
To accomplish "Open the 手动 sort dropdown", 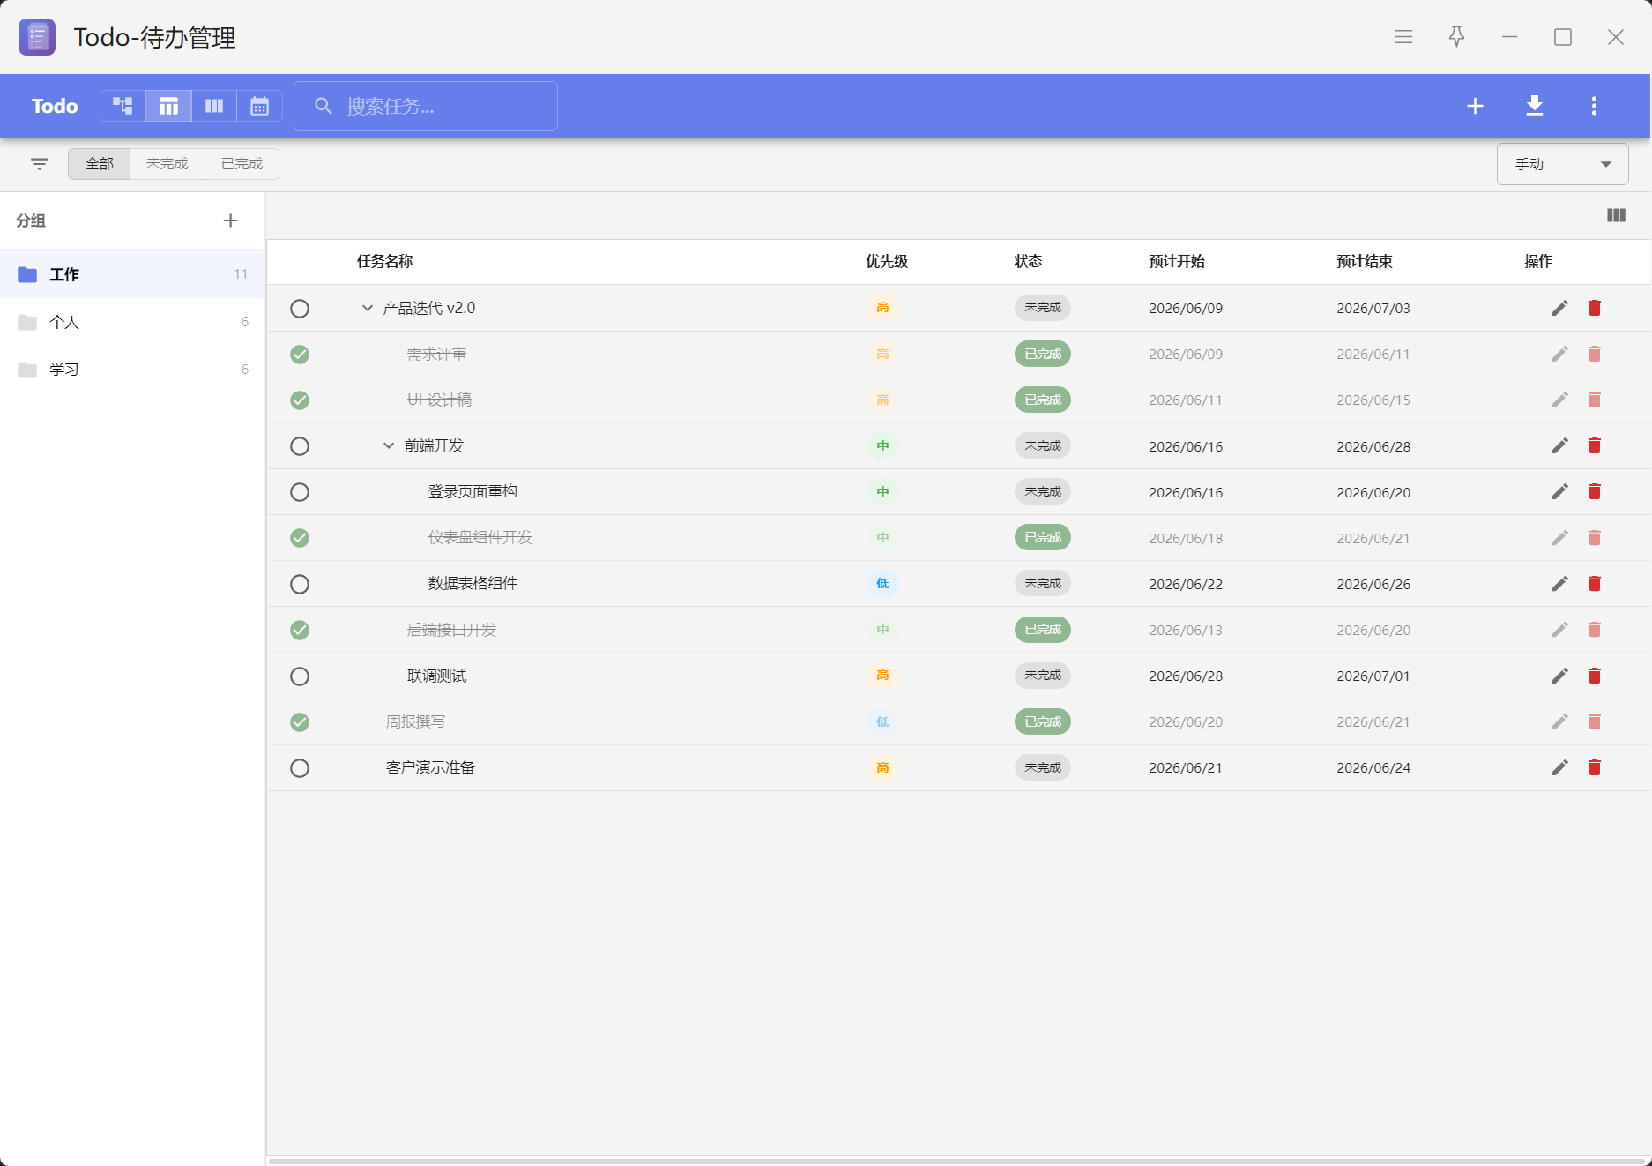I will [1562, 164].
